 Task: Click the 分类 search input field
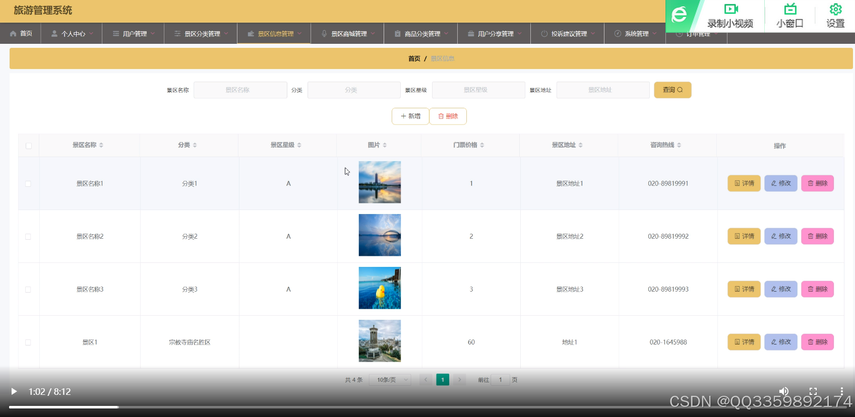[354, 90]
